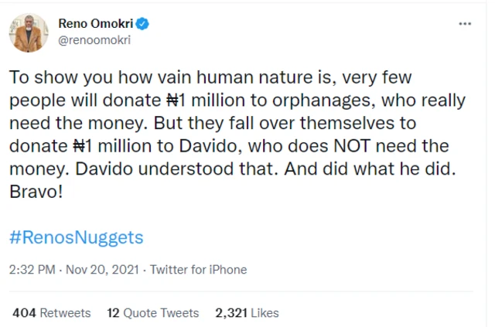Click the blue verified badge icon
495x327 pixels.
pyautogui.click(x=143, y=25)
